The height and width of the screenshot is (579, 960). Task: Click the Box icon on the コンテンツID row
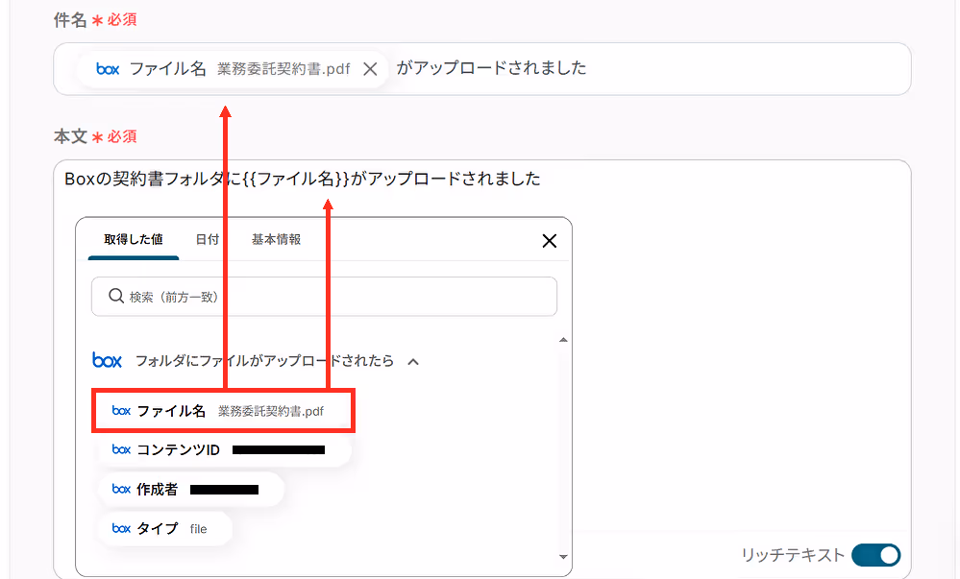[121, 450]
